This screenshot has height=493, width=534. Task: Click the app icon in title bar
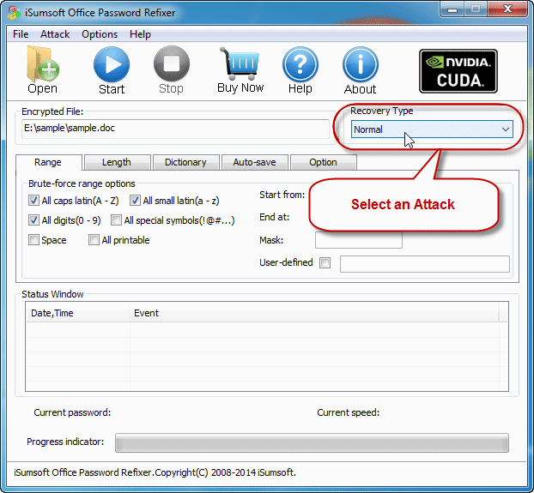[14, 13]
